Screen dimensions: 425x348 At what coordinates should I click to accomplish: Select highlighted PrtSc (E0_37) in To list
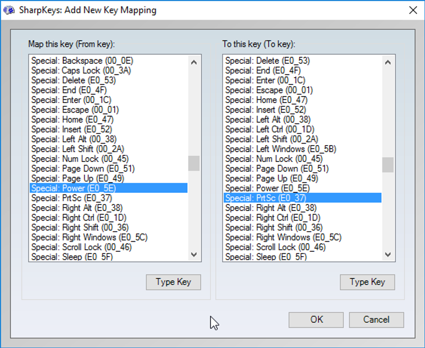tap(302, 198)
